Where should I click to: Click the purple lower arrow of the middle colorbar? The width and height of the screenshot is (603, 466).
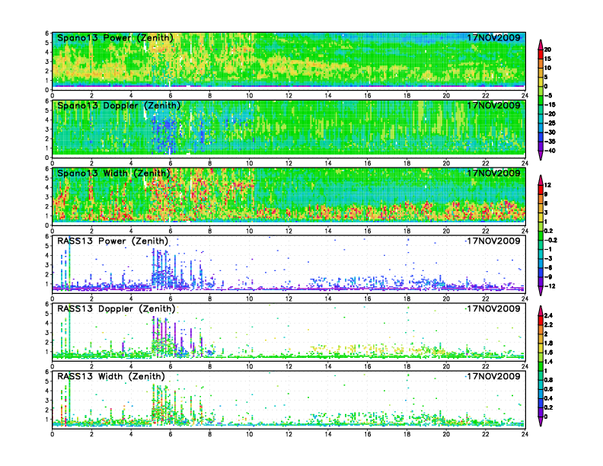click(541, 292)
